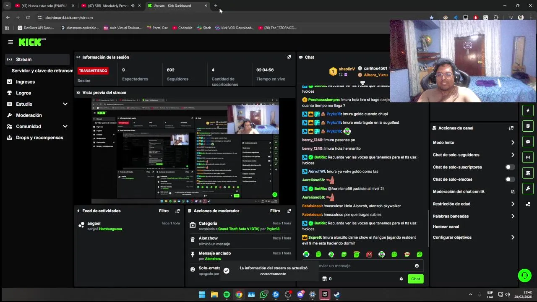Open the hamburger menu beside Kick logo
The height and width of the screenshot is (302, 537).
pos(10,42)
